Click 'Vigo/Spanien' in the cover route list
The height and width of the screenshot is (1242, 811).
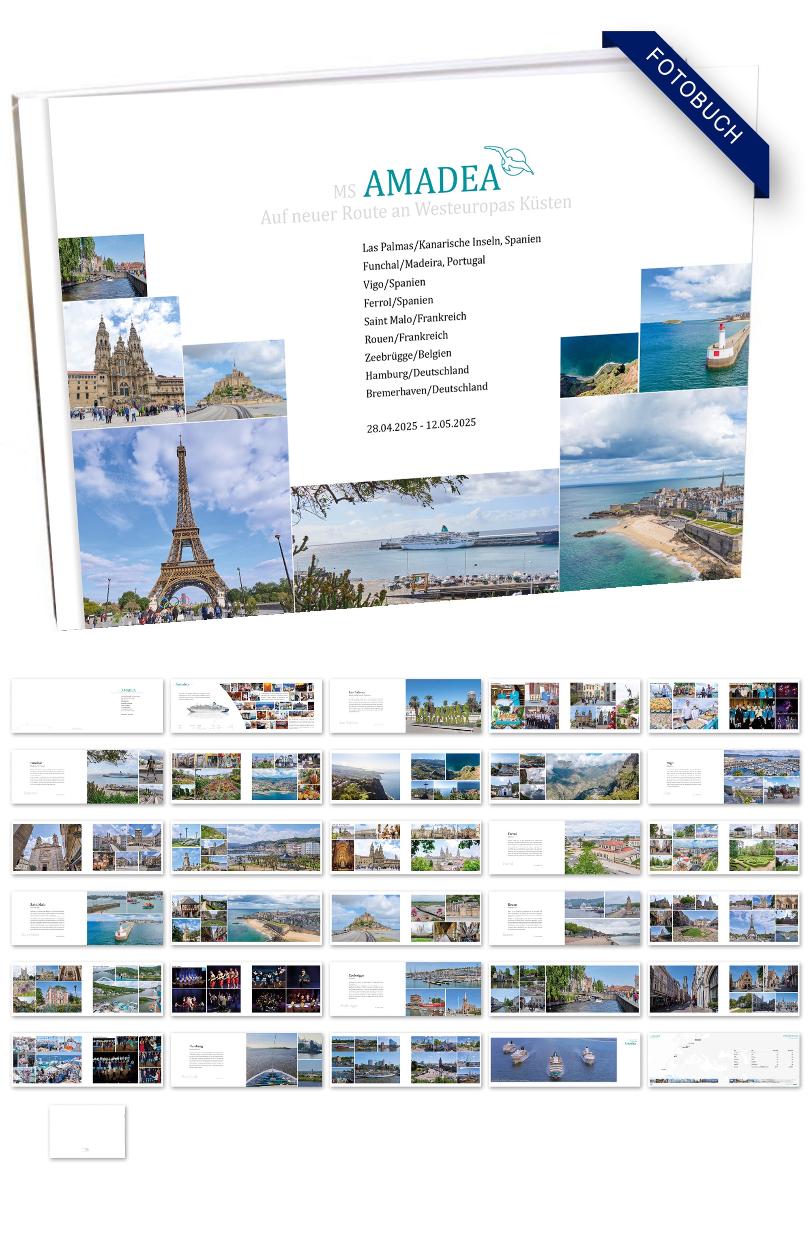(x=394, y=283)
